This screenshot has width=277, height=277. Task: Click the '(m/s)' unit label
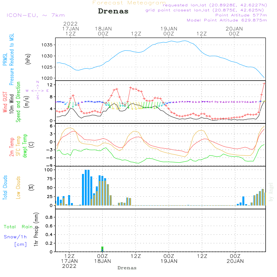point(27,102)
